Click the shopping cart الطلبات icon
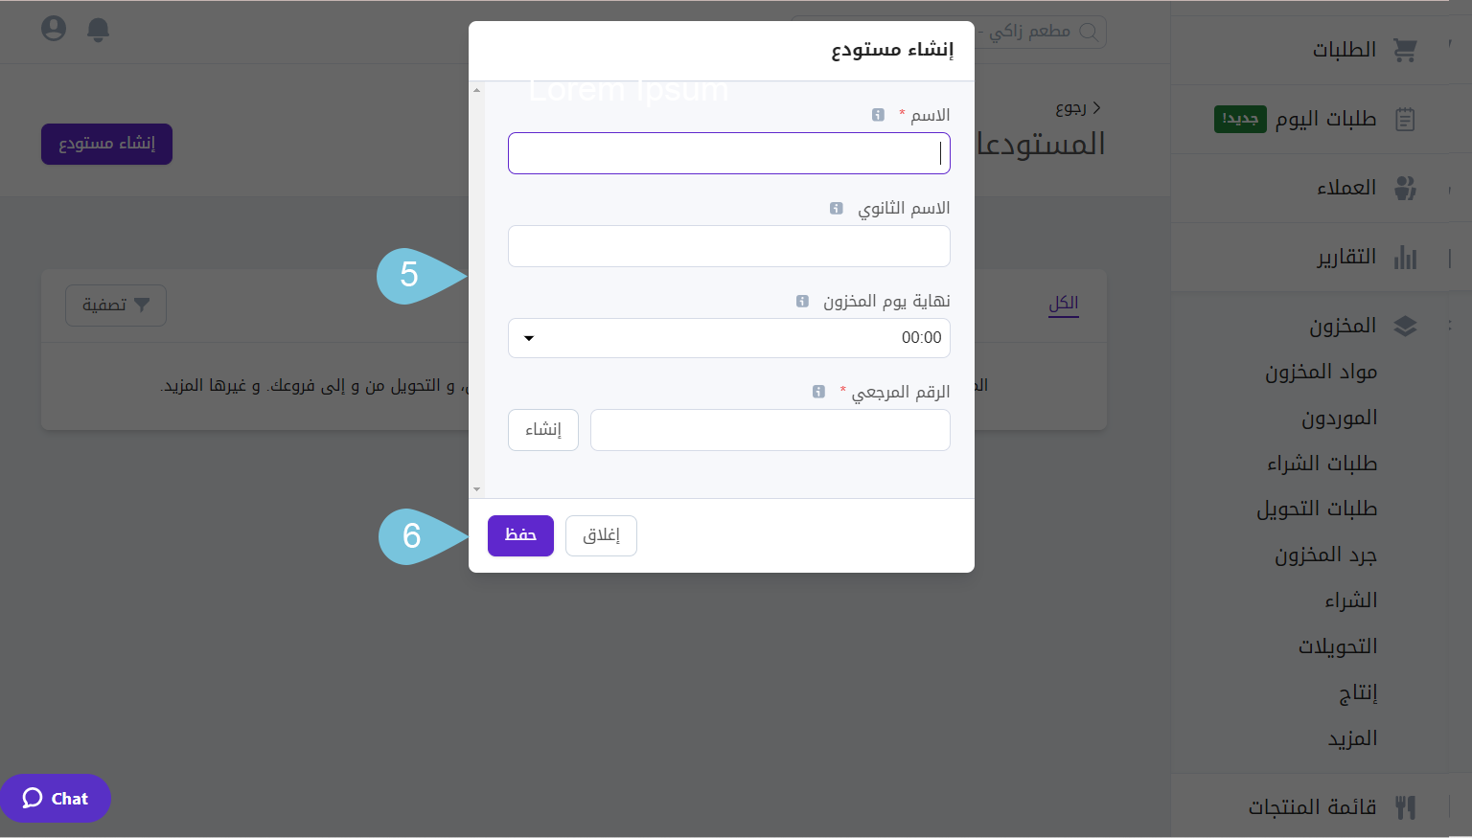 [x=1405, y=50]
